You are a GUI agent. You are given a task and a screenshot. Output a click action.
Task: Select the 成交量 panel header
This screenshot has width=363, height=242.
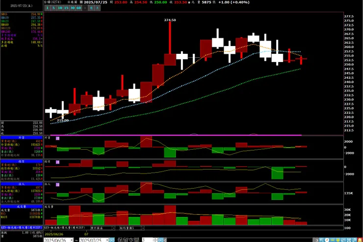coord(21,206)
